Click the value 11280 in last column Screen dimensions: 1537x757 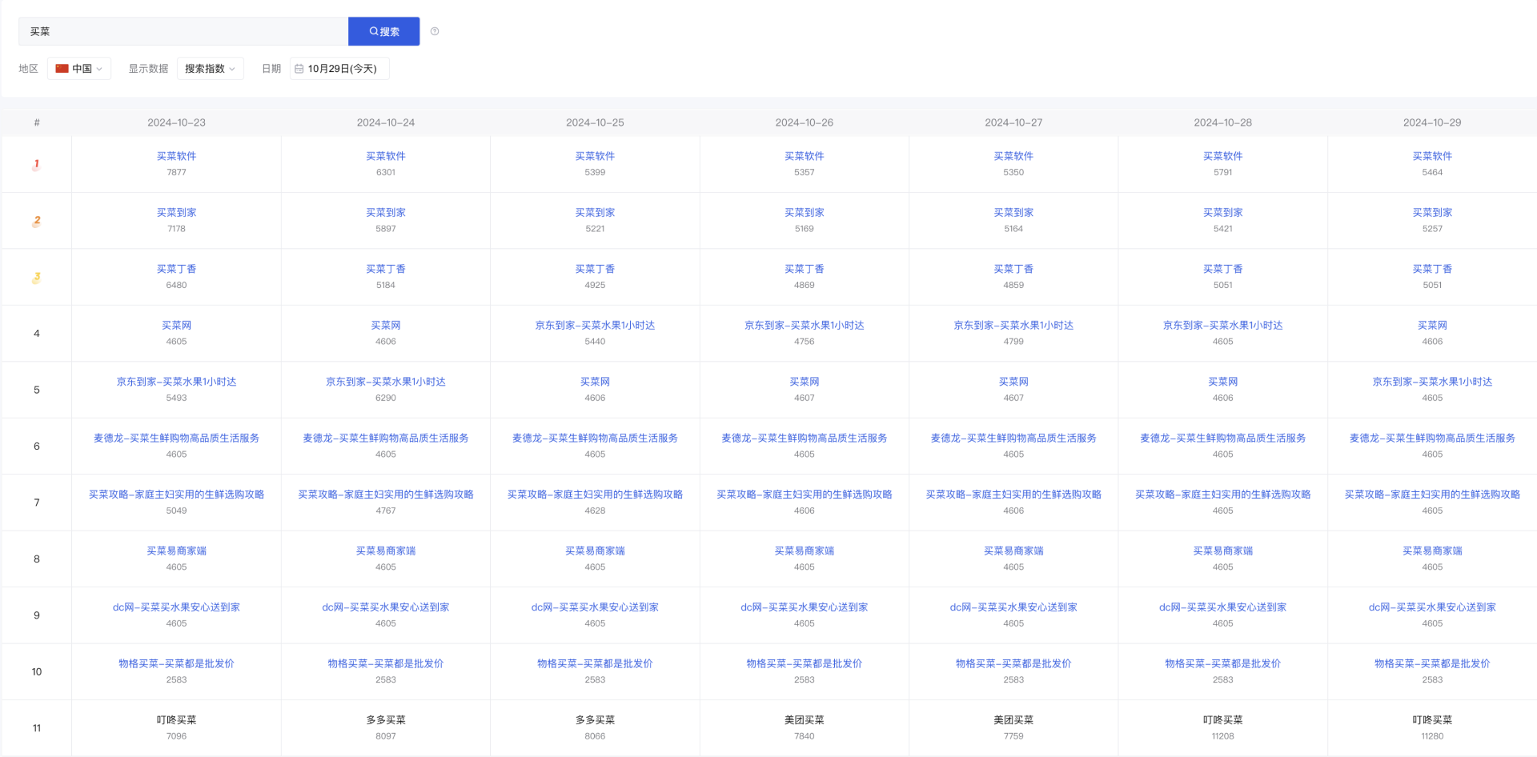coord(1432,736)
